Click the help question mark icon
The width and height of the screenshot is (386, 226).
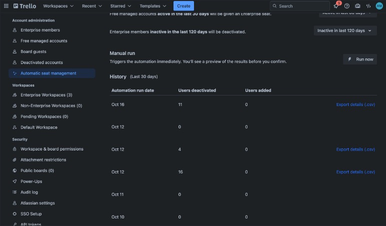(x=347, y=6)
